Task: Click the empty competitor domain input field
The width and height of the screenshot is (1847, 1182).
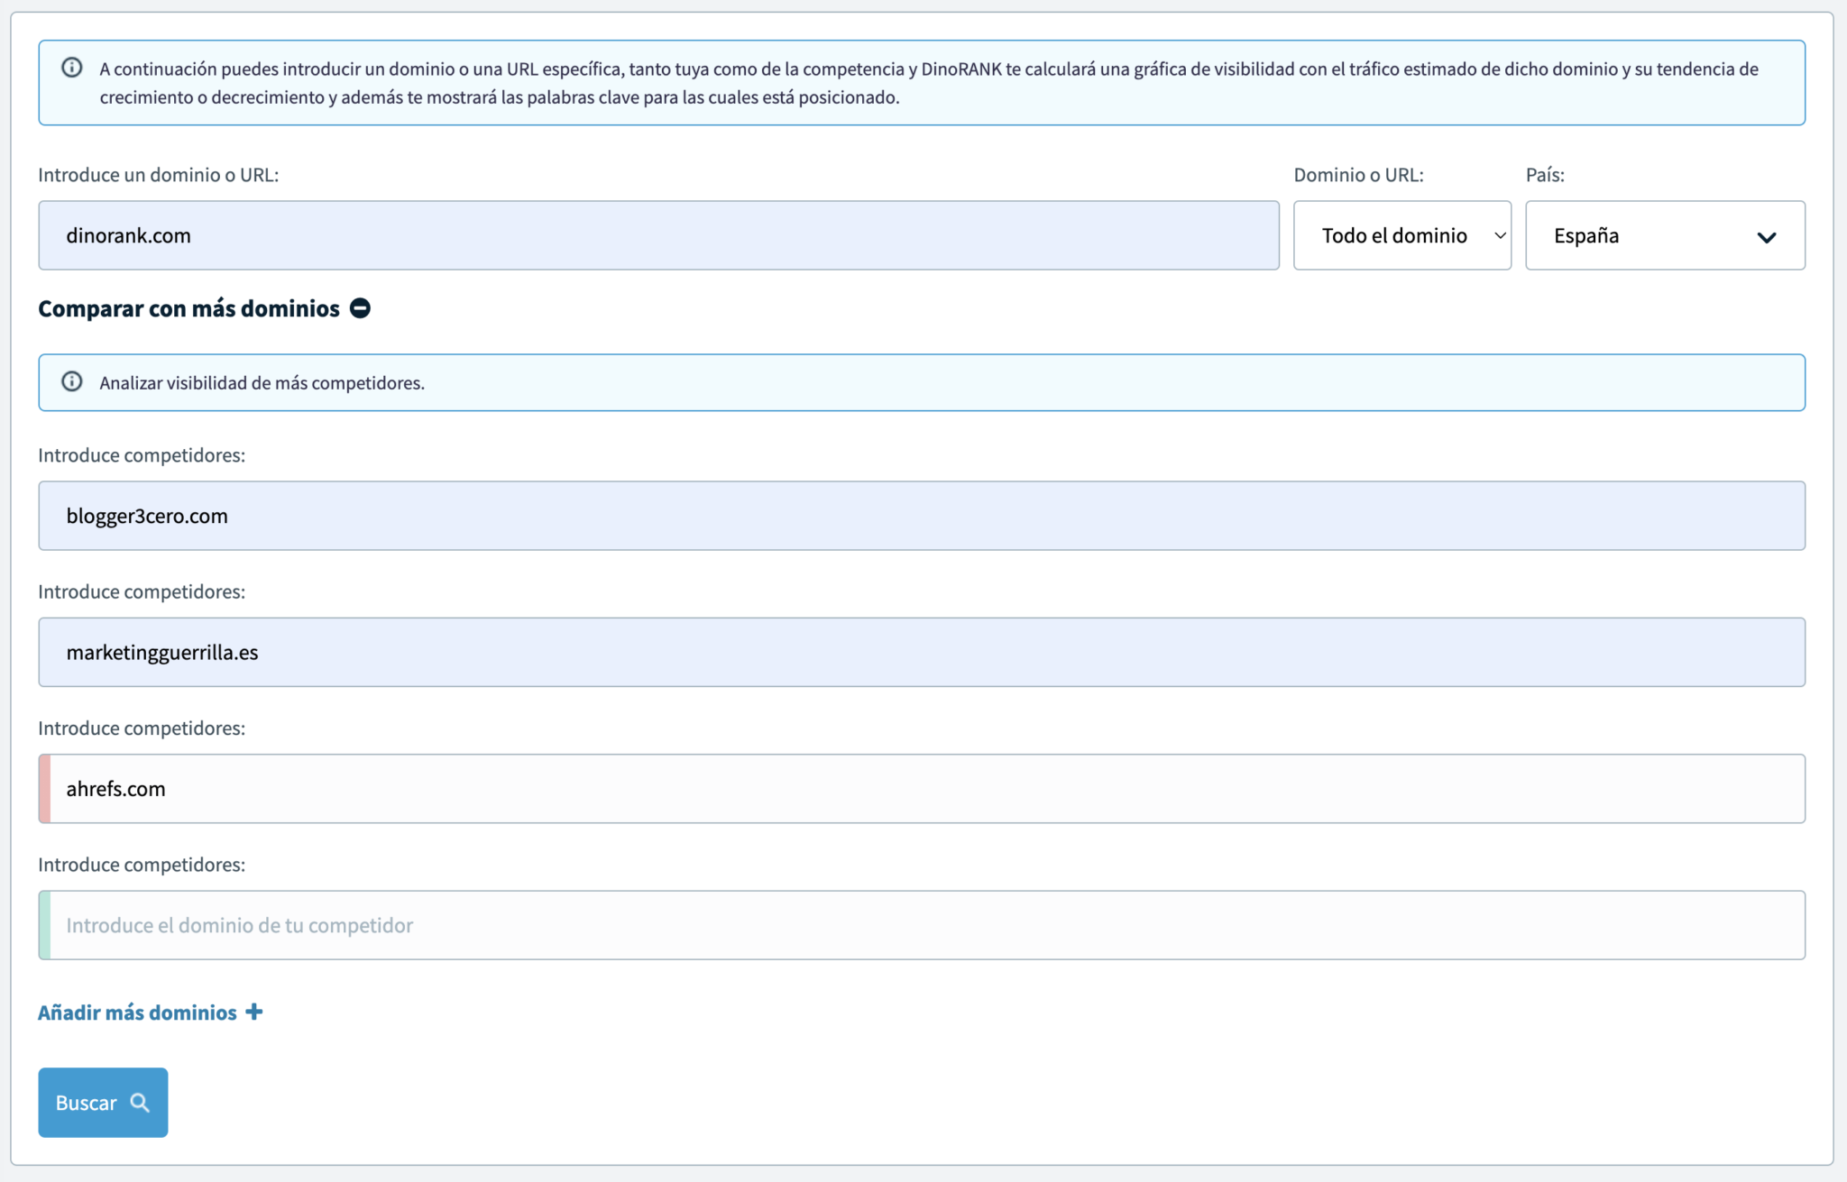Action: [x=922, y=925]
